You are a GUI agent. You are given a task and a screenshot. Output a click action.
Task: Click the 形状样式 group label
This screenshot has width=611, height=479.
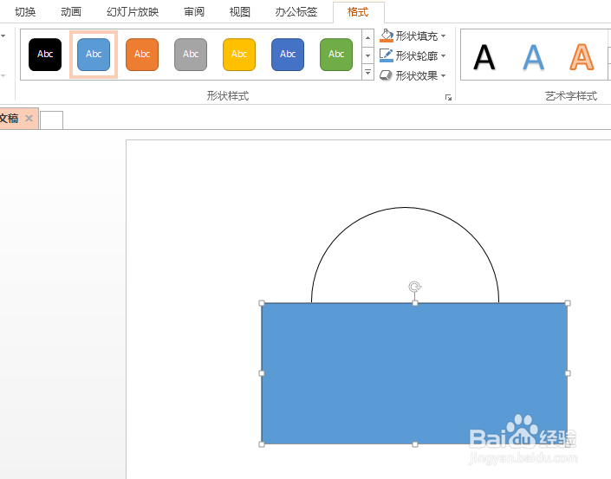(x=228, y=96)
